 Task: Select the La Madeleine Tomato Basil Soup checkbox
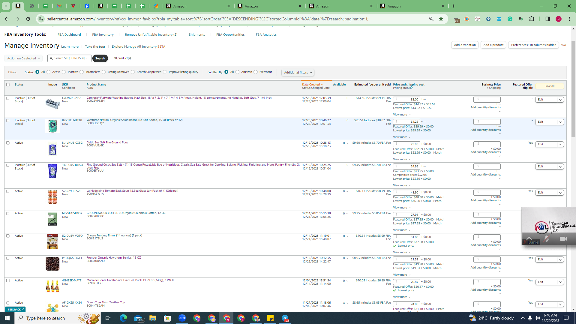point(8,191)
